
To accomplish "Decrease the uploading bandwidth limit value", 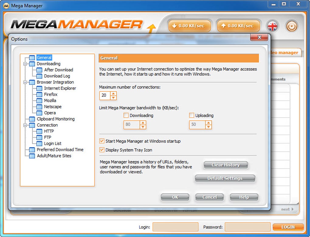I will point(208,127).
